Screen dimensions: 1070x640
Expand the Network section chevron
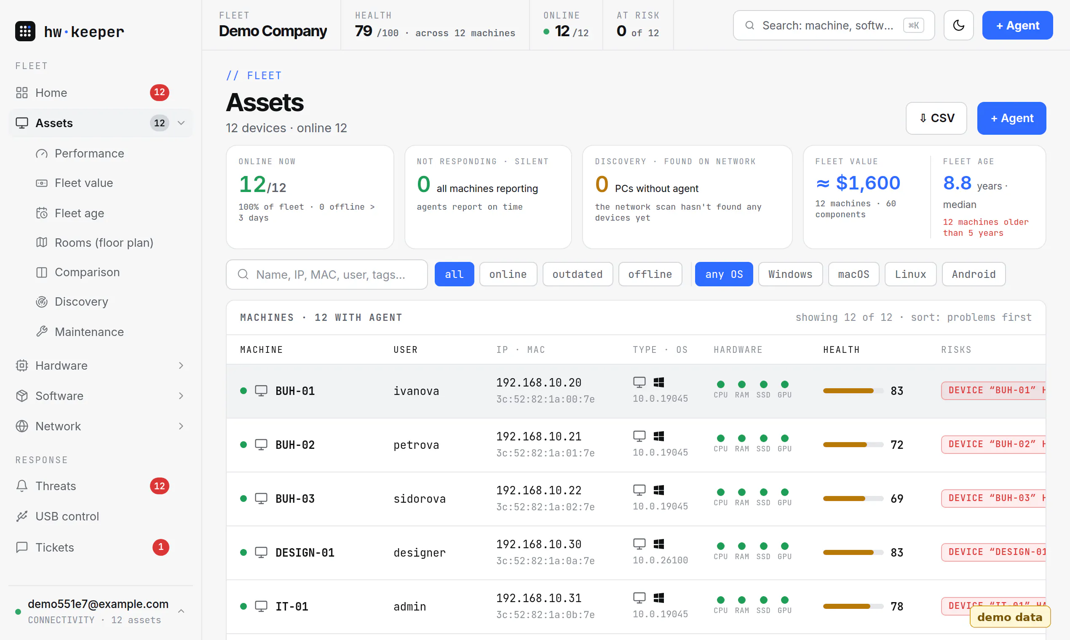(x=181, y=426)
